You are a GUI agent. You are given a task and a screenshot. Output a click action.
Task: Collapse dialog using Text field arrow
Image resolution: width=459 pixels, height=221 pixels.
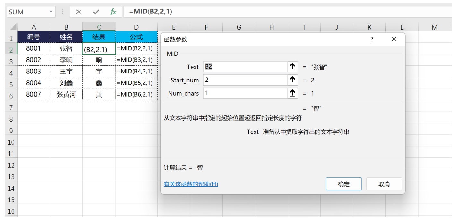pos(292,67)
